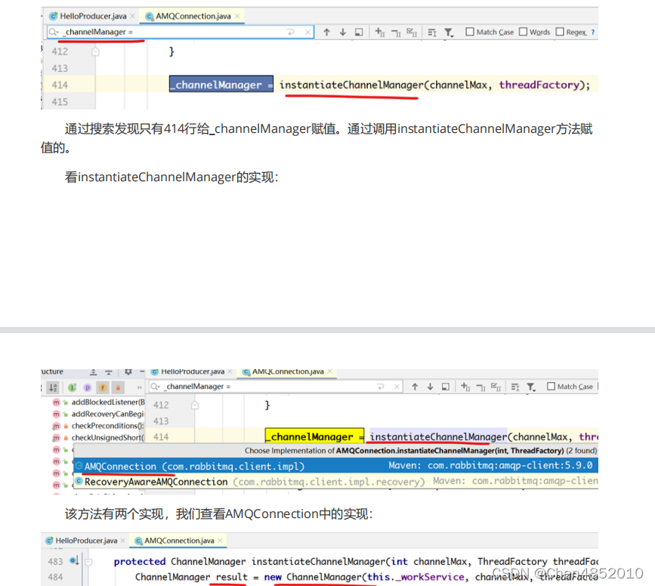The image size is (655, 586).
Task: Enable the Regex checkbox
Action: coord(560,32)
